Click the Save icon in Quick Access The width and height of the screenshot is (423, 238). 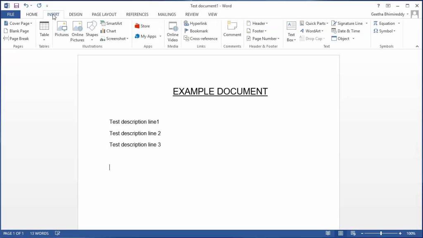(17, 6)
